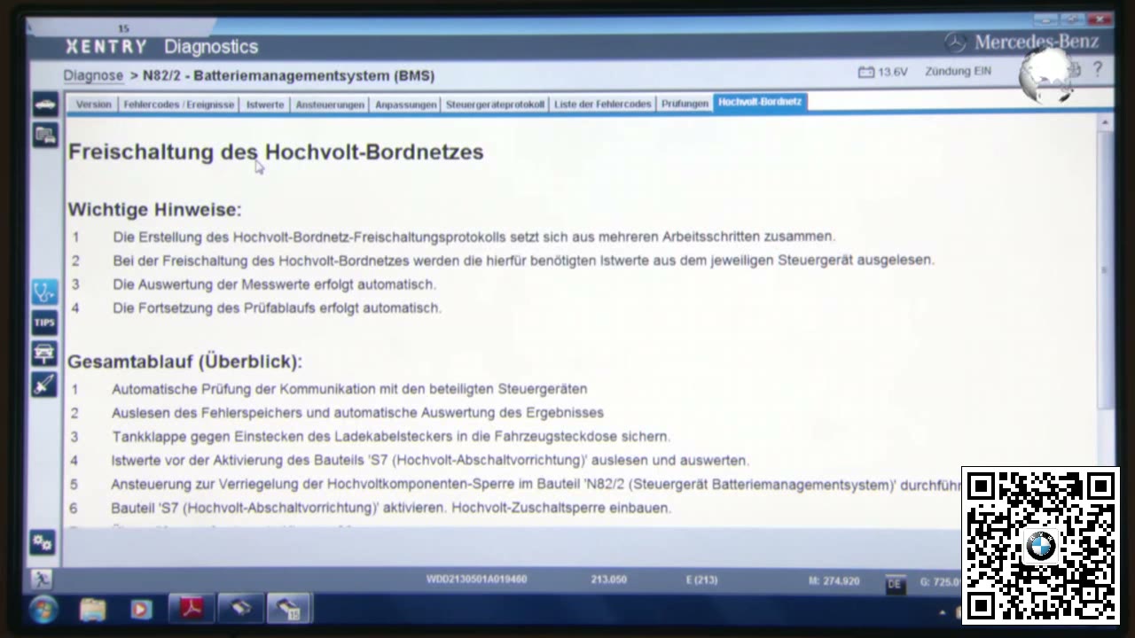Click the control unit list sidebar icon
1135x638 pixels.
coord(45,135)
